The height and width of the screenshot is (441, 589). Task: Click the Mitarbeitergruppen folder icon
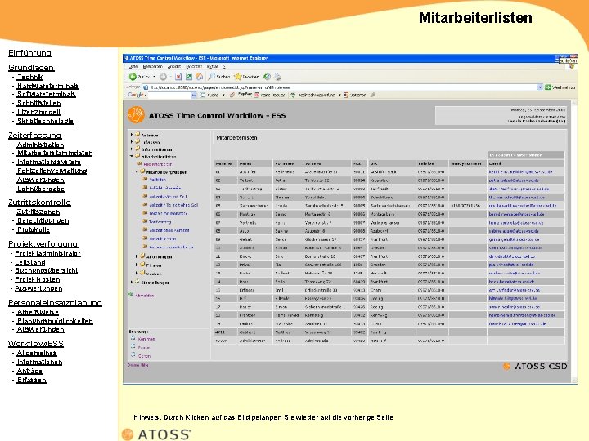(x=142, y=171)
